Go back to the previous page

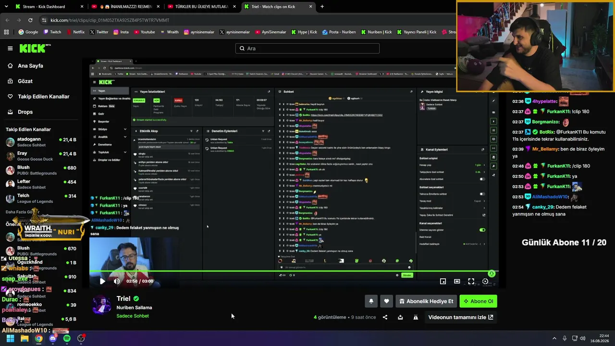click(x=7, y=20)
